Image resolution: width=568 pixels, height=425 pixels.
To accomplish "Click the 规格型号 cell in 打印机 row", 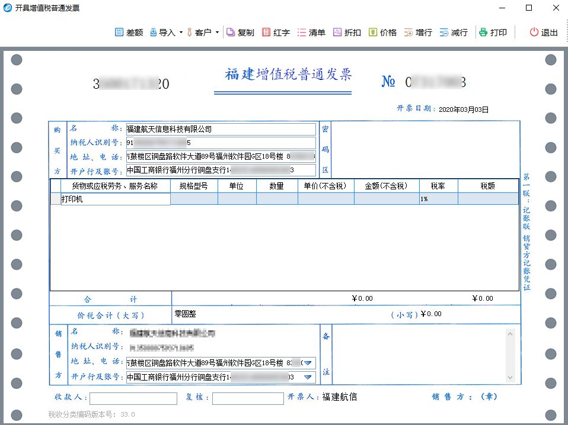I will 194,198.
